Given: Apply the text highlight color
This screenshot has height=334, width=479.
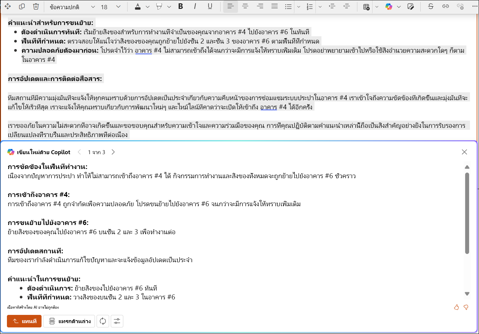Looking at the screenshot, I should [159, 7].
